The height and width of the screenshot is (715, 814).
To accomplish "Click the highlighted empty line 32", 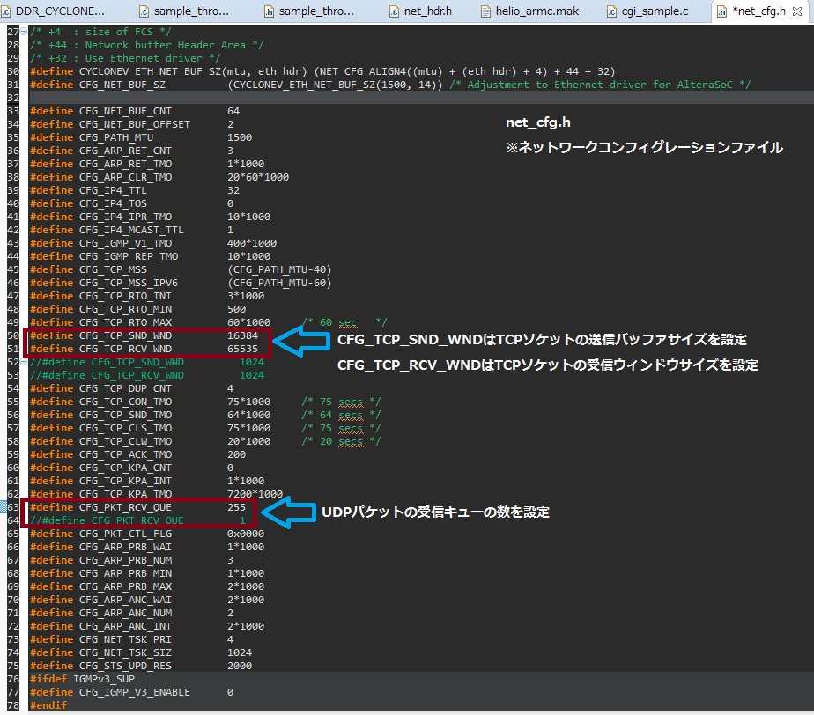I will coord(352,98).
